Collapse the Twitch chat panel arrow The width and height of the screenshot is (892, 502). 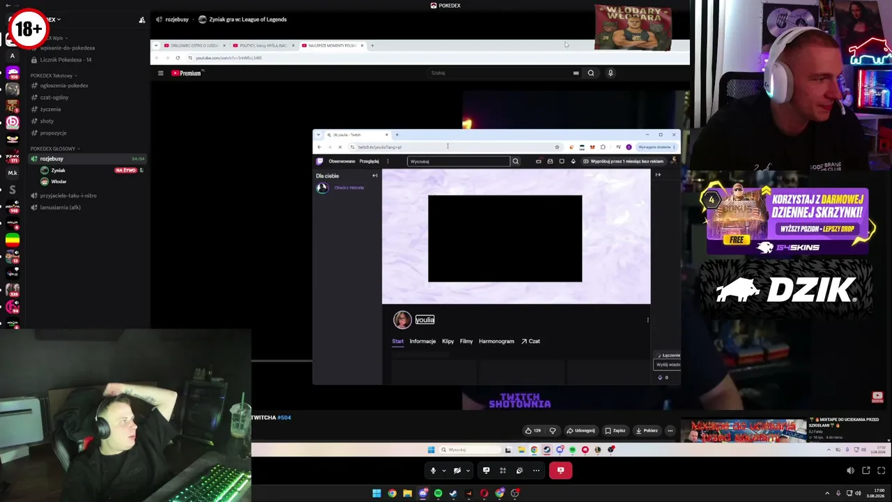click(658, 175)
